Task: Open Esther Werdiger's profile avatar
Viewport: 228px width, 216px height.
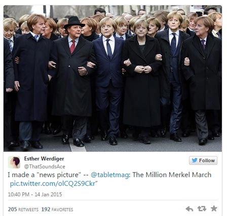Action: 14,162
